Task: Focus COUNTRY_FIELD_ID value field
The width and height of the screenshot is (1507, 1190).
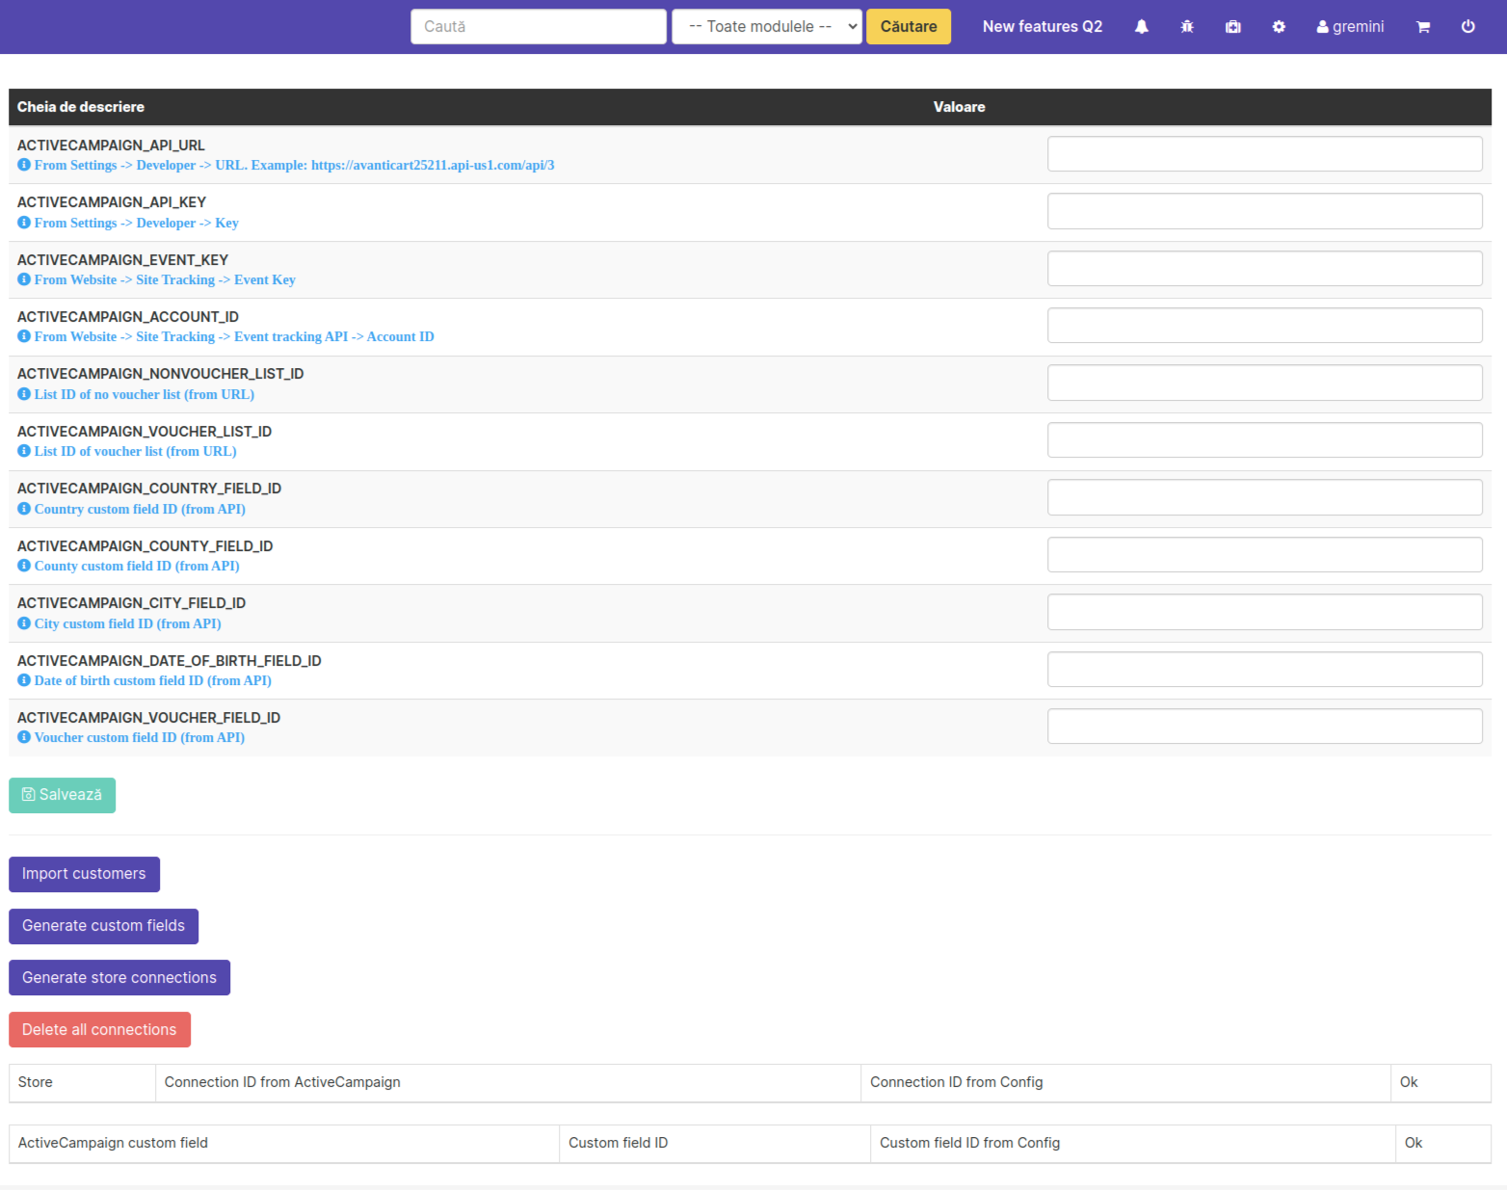Action: pyautogui.click(x=1264, y=497)
